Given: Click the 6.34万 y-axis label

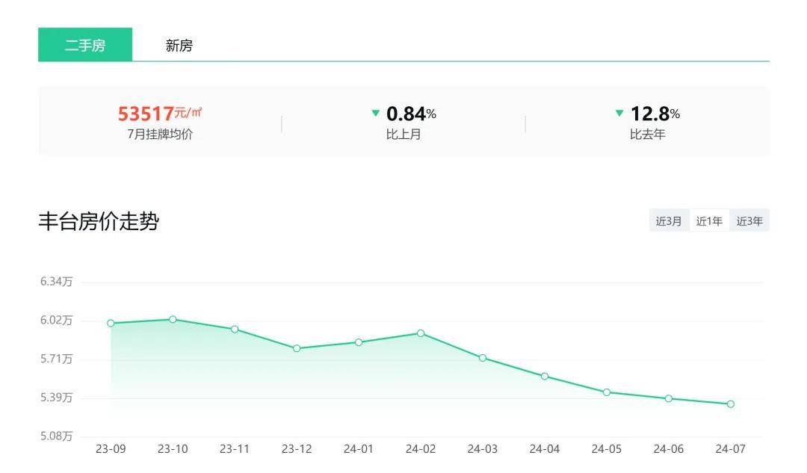Looking at the screenshot, I should click(56, 282).
